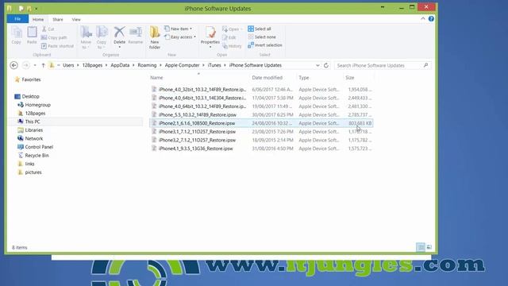Switch to the Share ribbon tab
Screen dimensions: 508x286
pos(58,19)
